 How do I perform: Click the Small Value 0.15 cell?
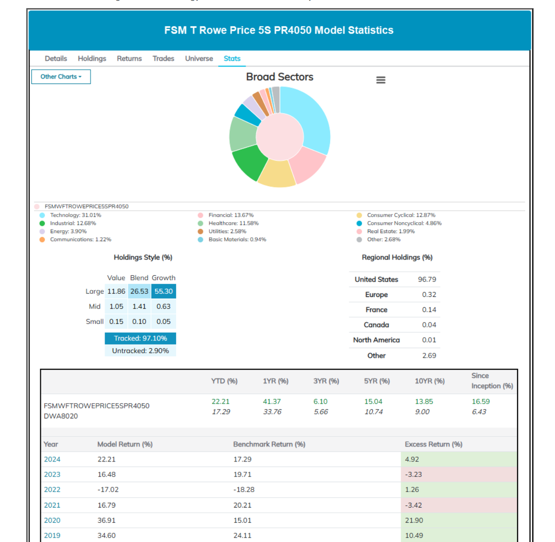116,322
